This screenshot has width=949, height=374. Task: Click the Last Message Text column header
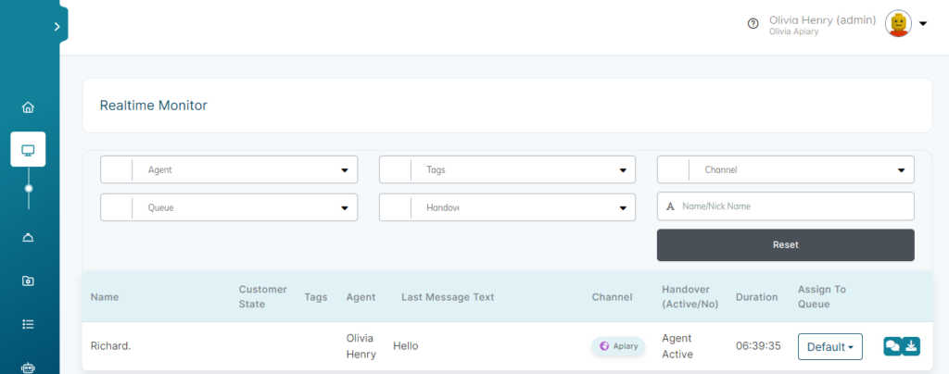[x=448, y=297]
